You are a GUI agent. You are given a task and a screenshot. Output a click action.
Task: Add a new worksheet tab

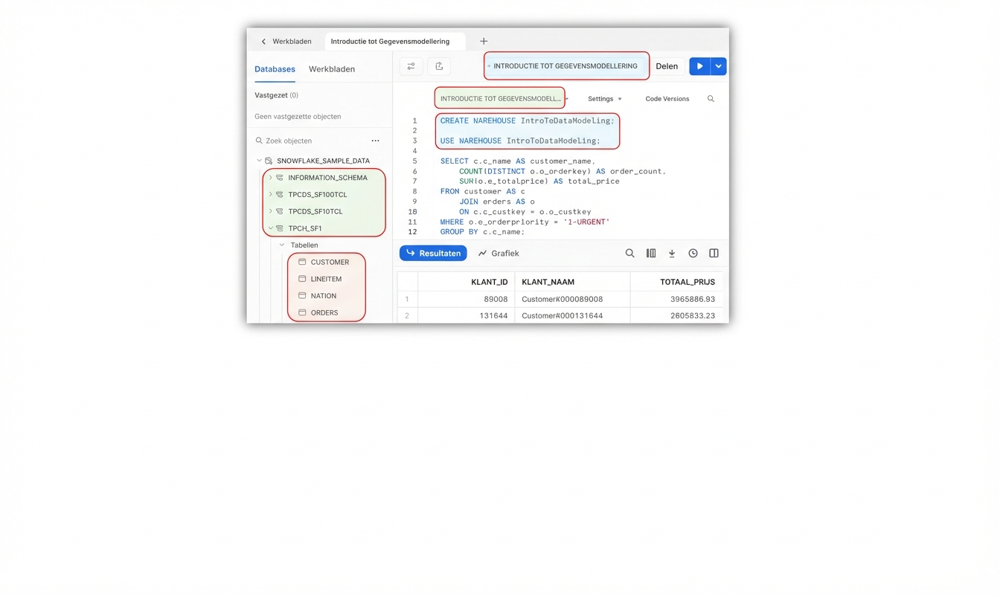click(x=484, y=42)
